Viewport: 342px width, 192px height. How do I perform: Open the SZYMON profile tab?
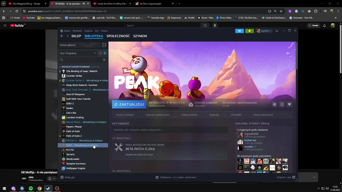click(x=140, y=36)
